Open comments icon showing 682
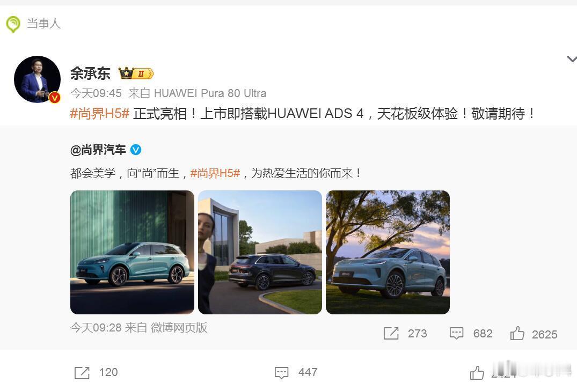Screen dimensions: 577x383 (x=456, y=333)
